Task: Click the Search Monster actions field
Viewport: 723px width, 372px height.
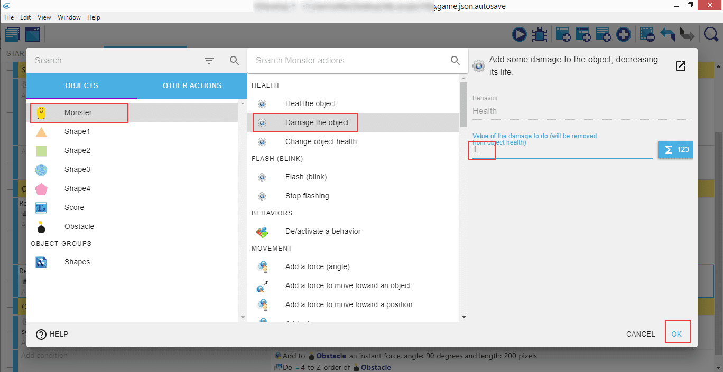Action: (349, 61)
